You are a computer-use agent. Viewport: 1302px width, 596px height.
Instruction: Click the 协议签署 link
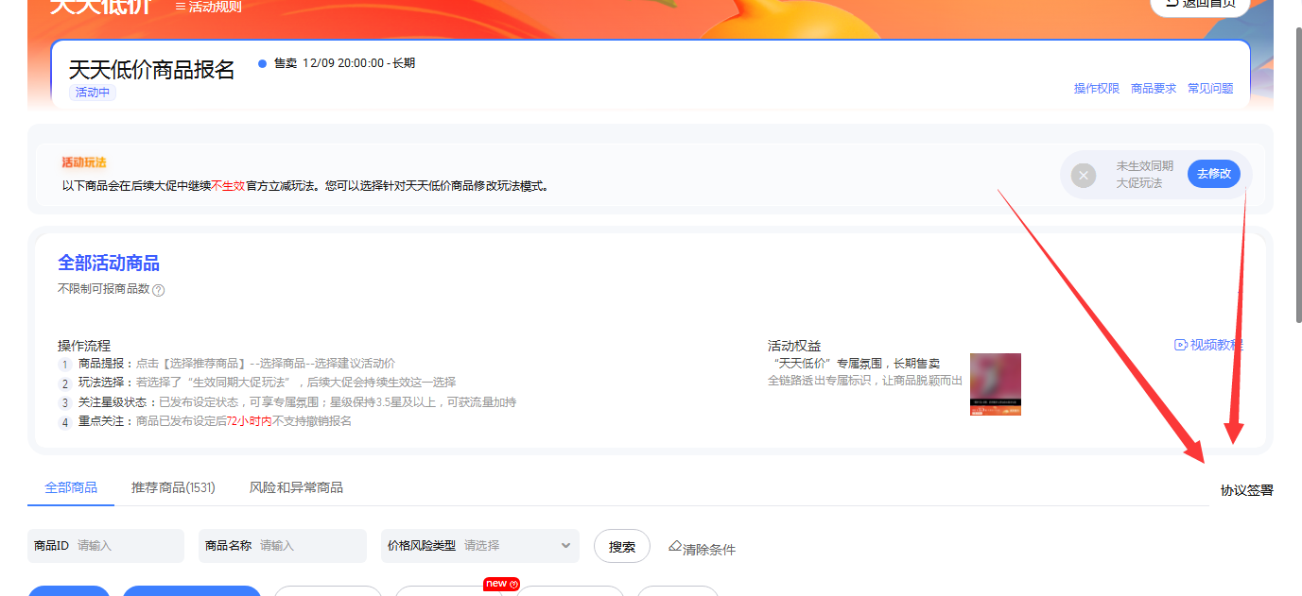click(x=1247, y=490)
